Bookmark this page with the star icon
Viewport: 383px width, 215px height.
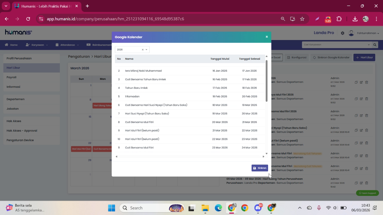pyautogui.click(x=302, y=19)
